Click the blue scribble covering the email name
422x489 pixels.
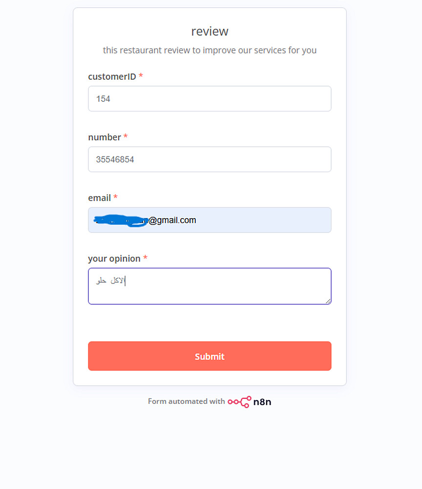point(121,221)
